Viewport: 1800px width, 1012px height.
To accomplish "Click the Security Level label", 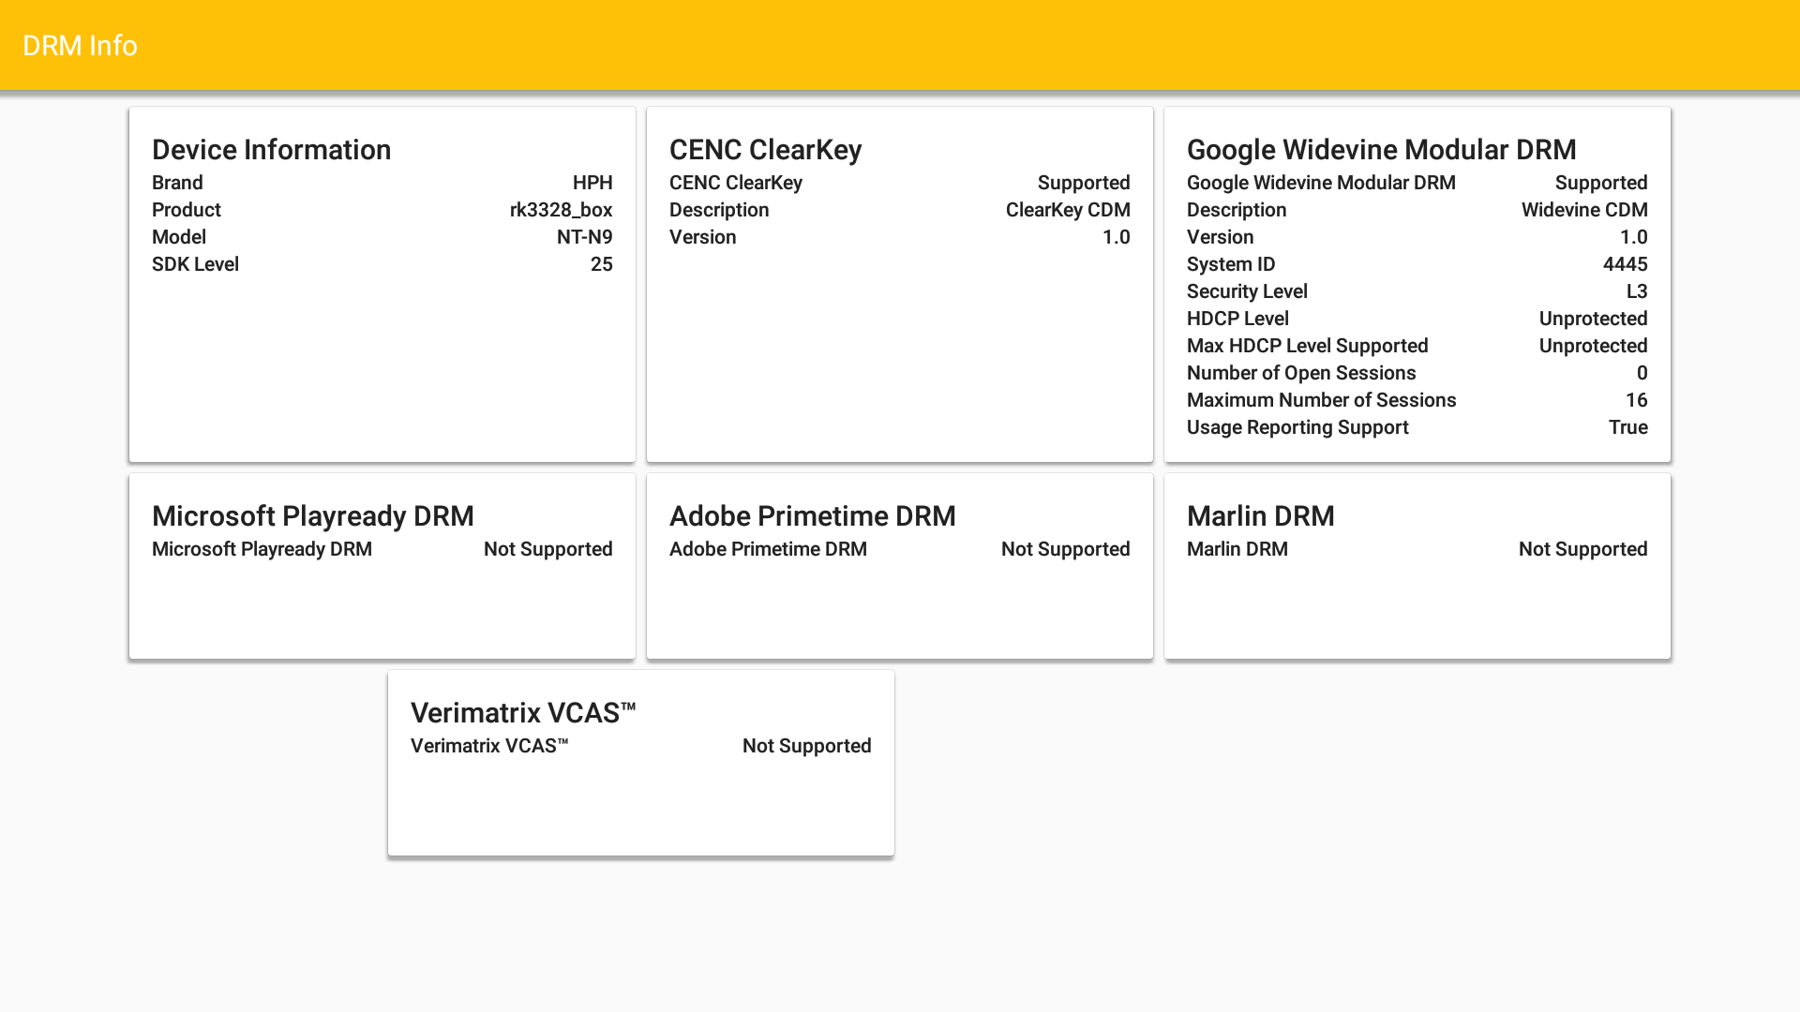I will [x=1247, y=291].
